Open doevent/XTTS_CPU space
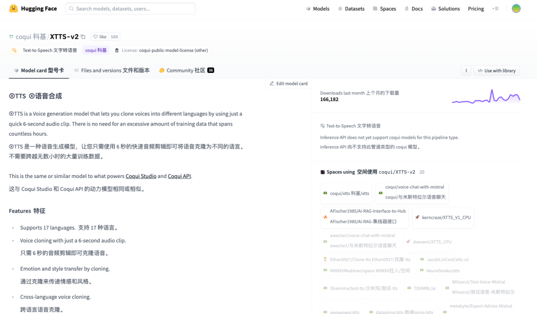 pos(429,242)
